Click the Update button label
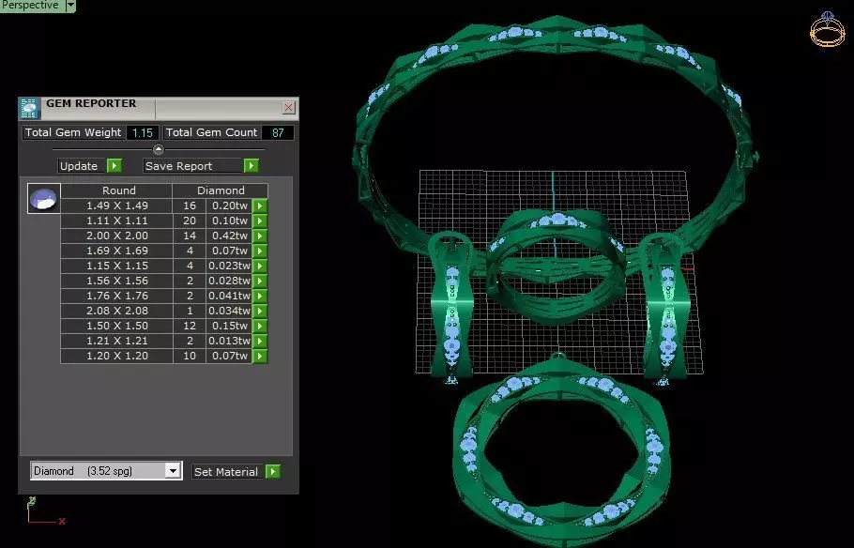The width and height of the screenshot is (854, 548). tap(79, 166)
